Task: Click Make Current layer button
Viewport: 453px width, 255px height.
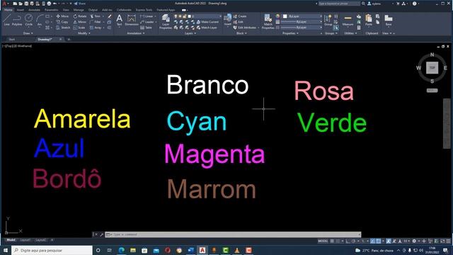Action: point(207,22)
